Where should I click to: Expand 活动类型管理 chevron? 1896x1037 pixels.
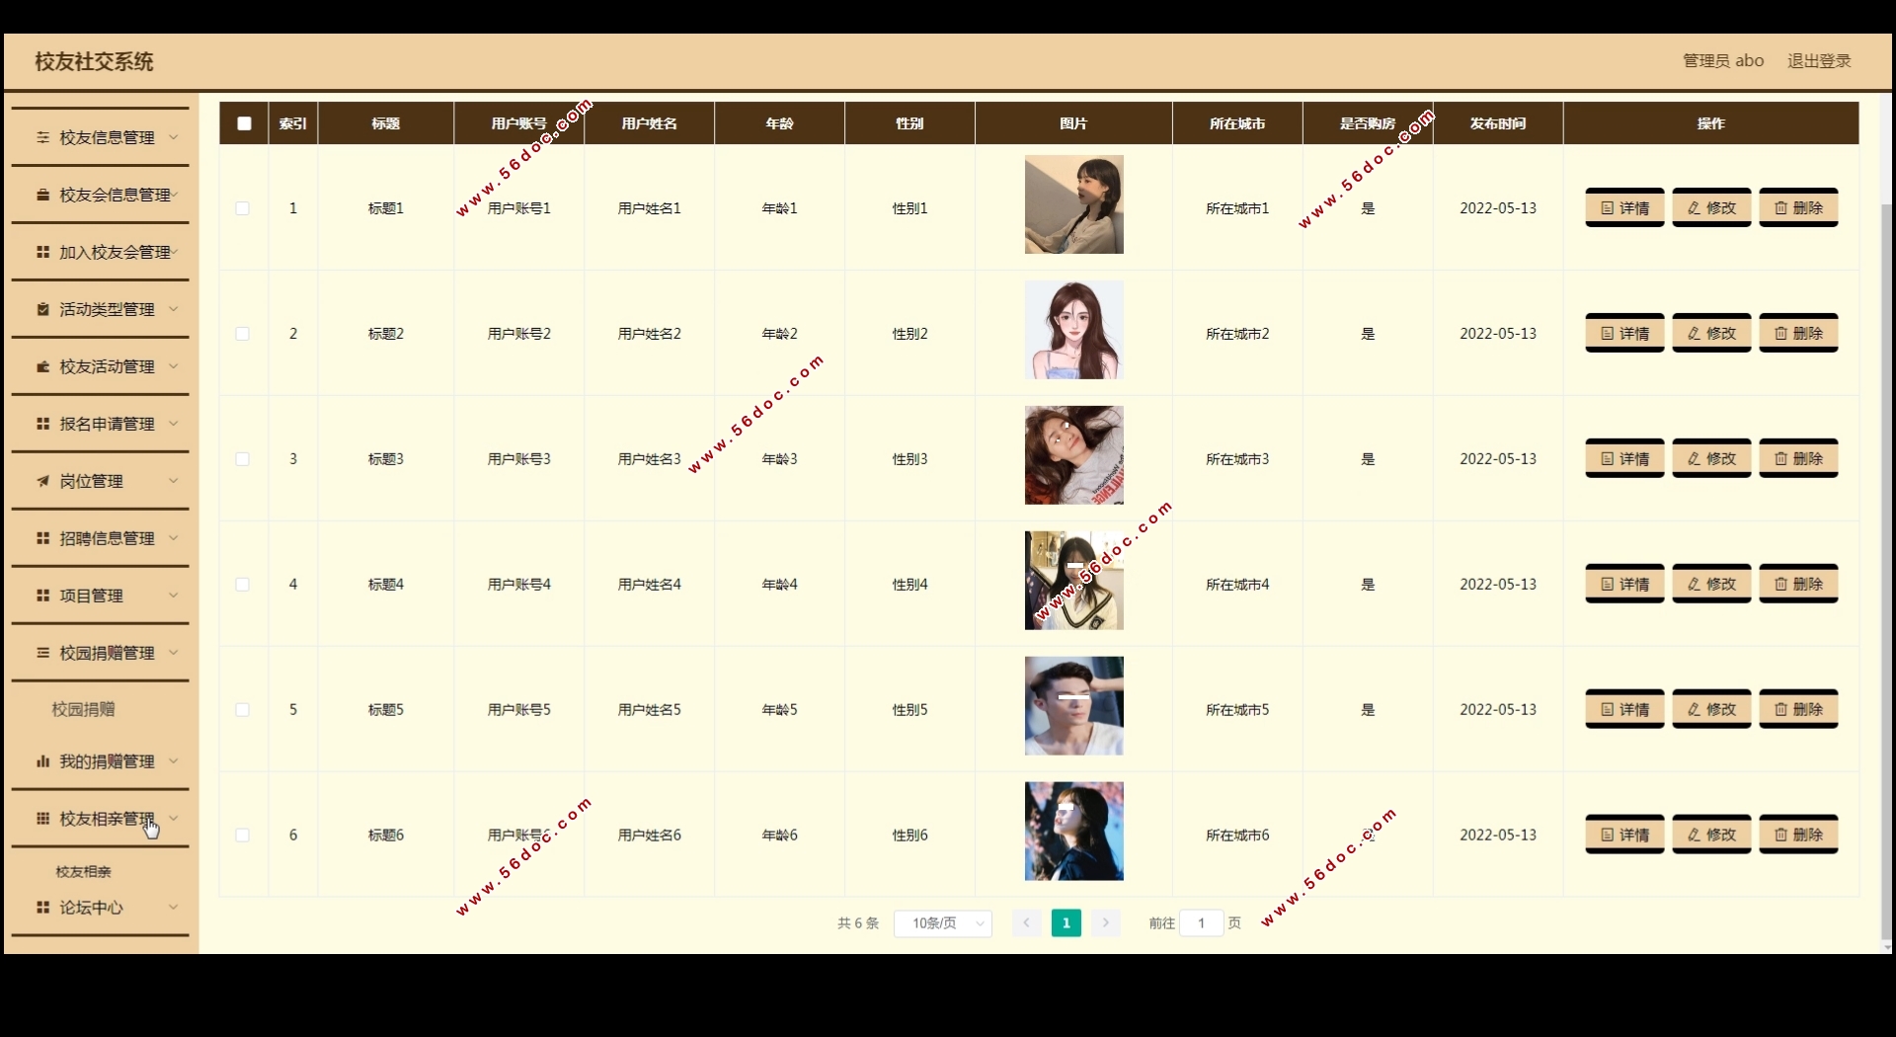[174, 309]
